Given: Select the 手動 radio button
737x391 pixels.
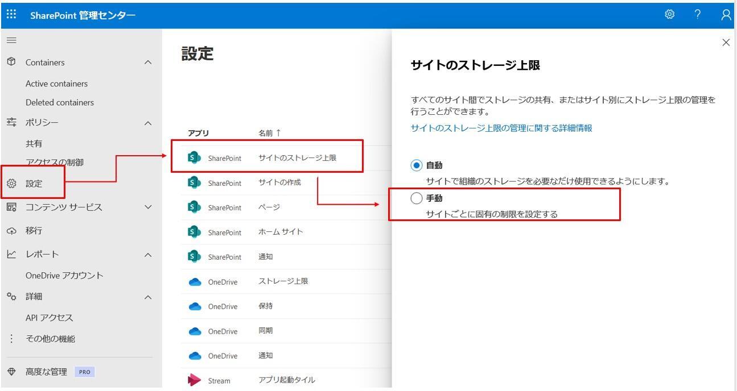Looking at the screenshot, I should (x=417, y=198).
